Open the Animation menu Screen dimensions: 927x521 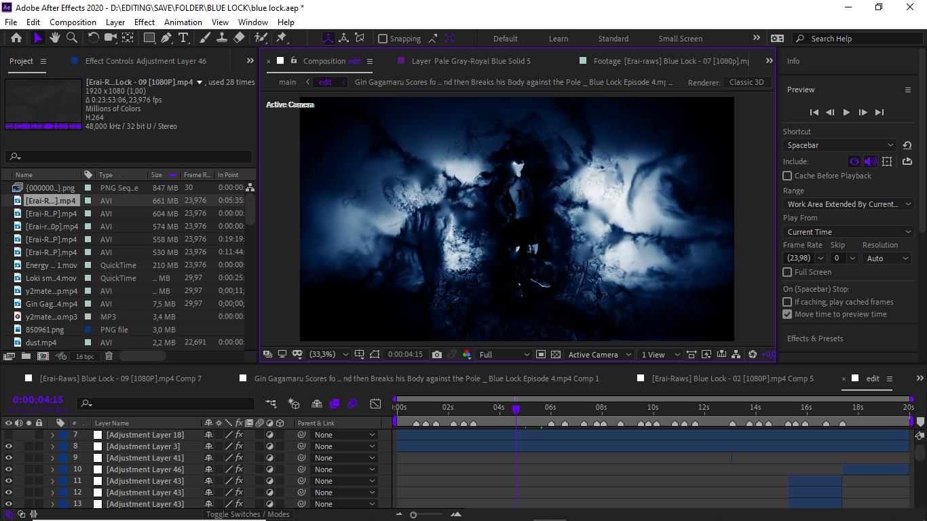[x=183, y=22]
